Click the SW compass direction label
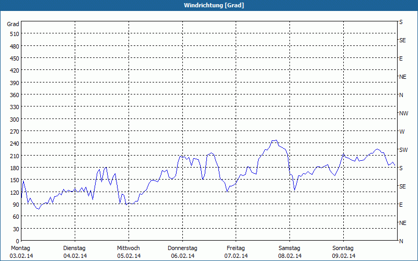This screenshot has width=418, height=261. 403,150
